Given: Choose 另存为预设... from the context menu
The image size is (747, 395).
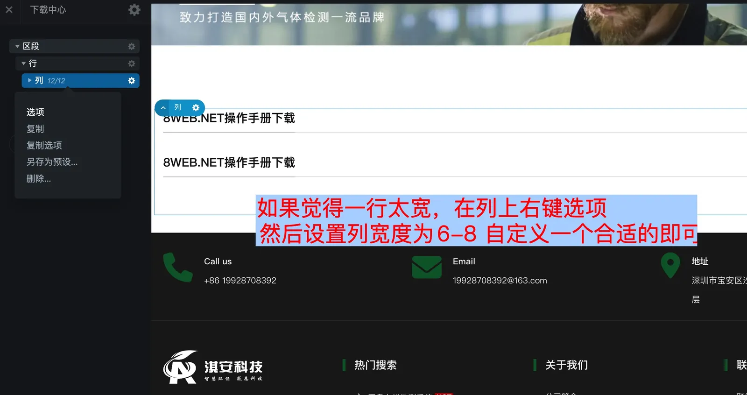Looking at the screenshot, I should tap(52, 162).
